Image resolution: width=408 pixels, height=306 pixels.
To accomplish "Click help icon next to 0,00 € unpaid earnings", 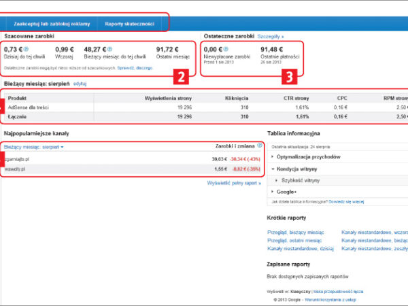I will pos(225,50).
